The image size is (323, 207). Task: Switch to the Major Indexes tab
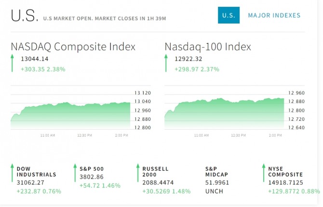(274, 16)
